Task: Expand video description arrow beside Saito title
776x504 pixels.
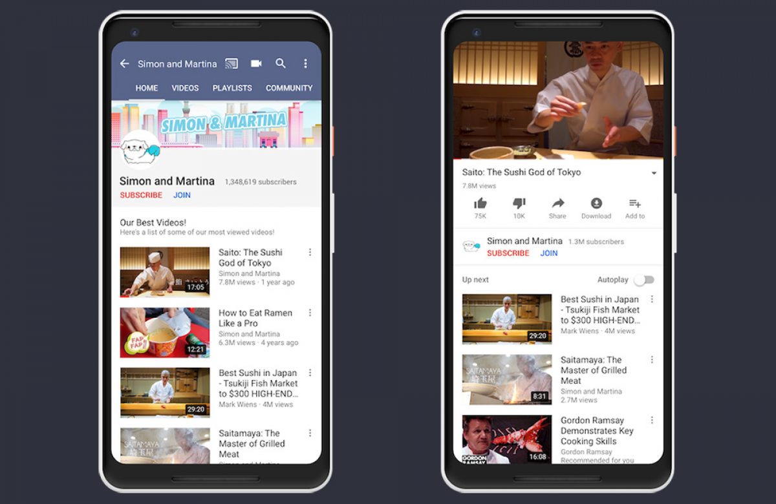Action: click(654, 173)
